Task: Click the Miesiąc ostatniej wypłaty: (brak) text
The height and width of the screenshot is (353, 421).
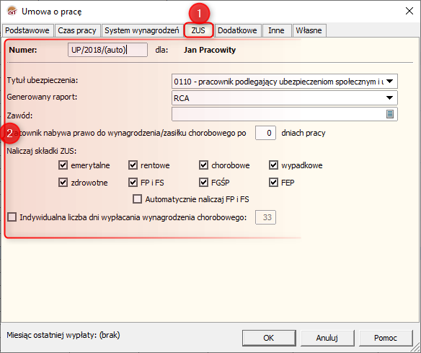Action: (x=63, y=335)
